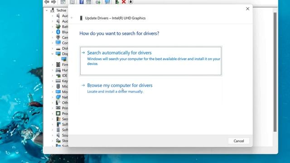The image size is (290, 163).
Task: Close the Update Drivers dialog
Action: point(248,9)
